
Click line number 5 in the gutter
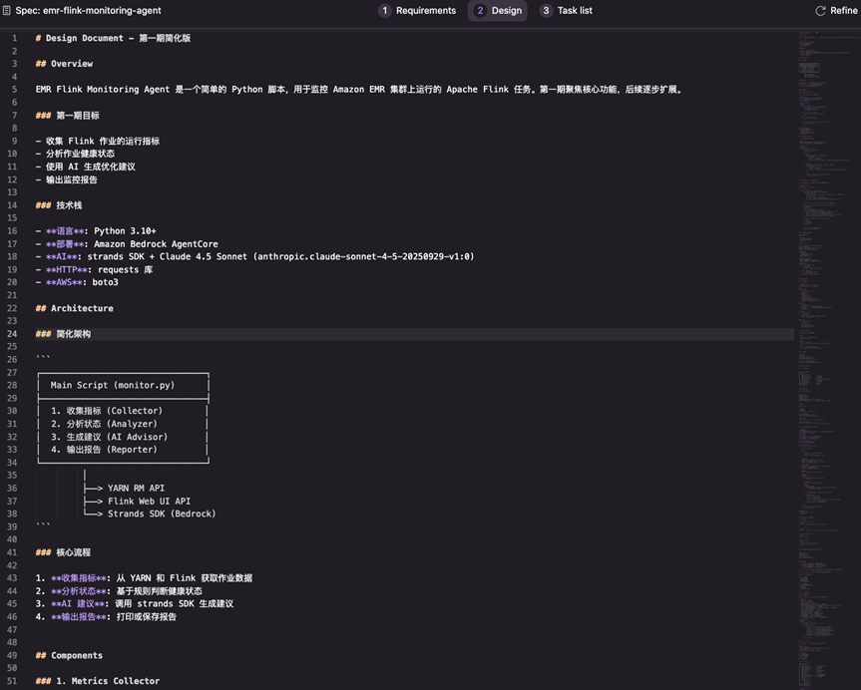coord(14,90)
